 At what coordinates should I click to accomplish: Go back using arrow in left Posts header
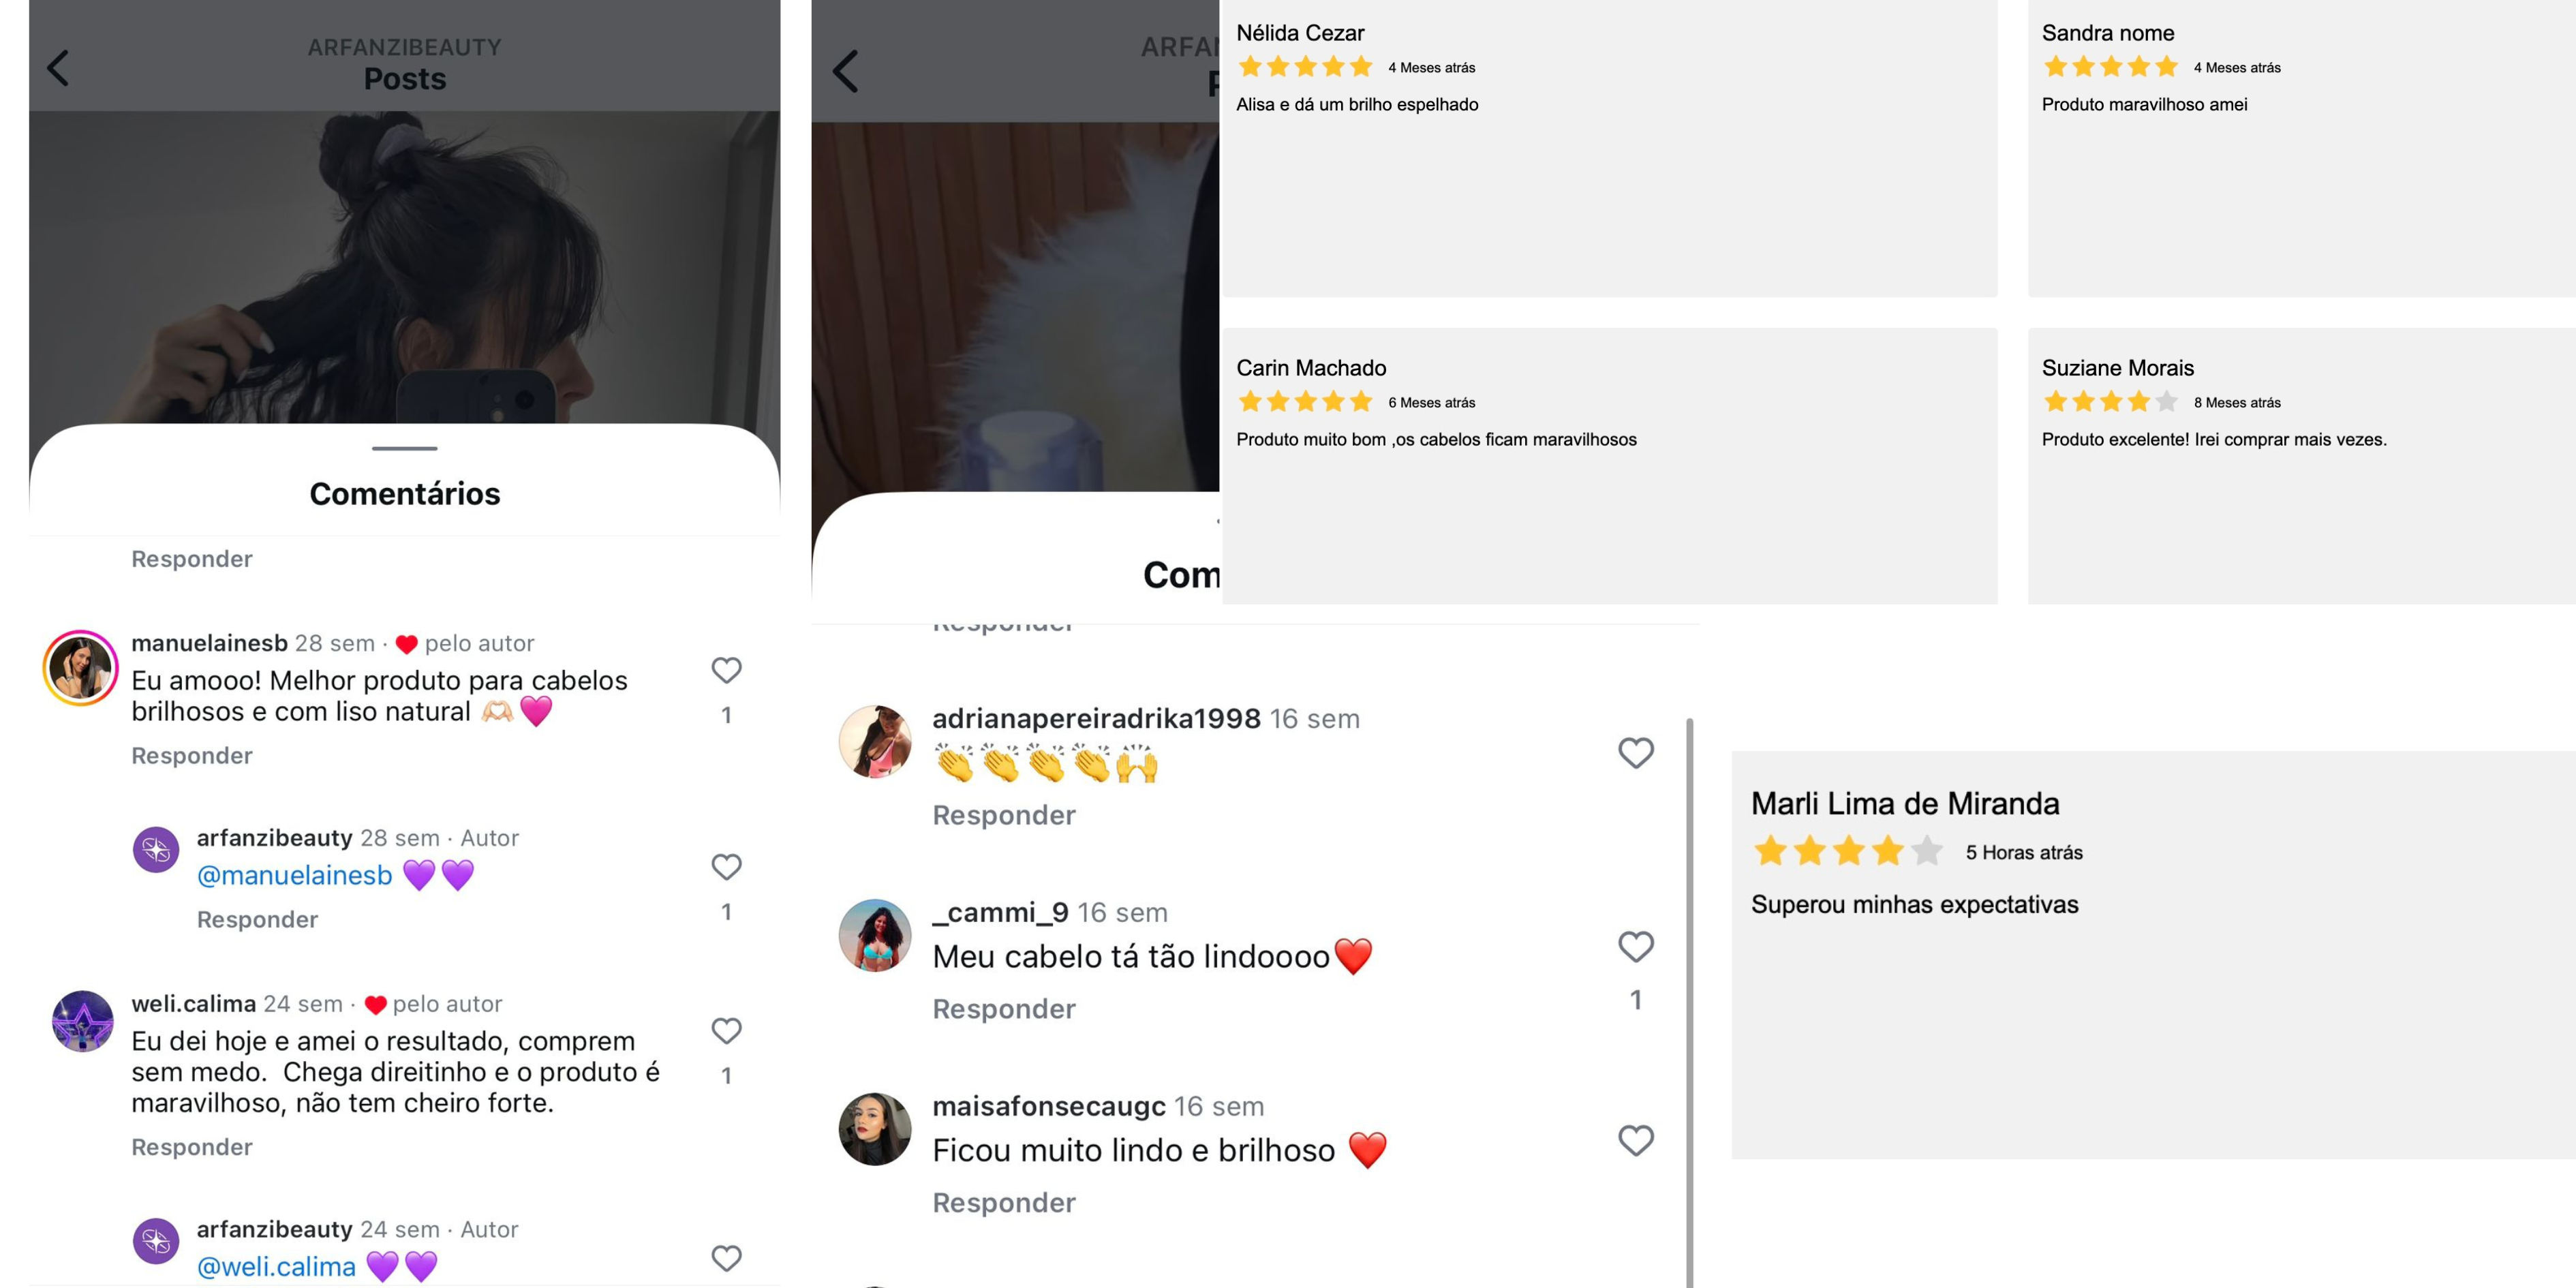tap(58, 68)
